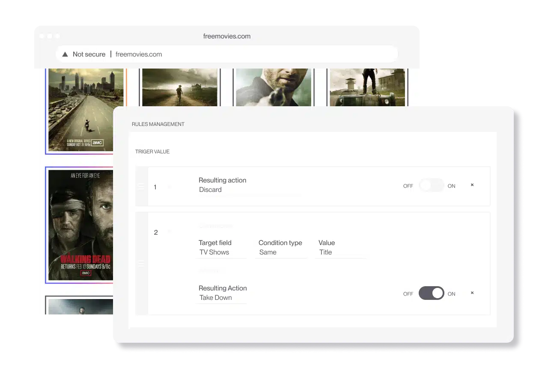The height and width of the screenshot is (377, 548).
Task: Open the poster of man pointing gun
Action: pyautogui.click(x=274, y=87)
